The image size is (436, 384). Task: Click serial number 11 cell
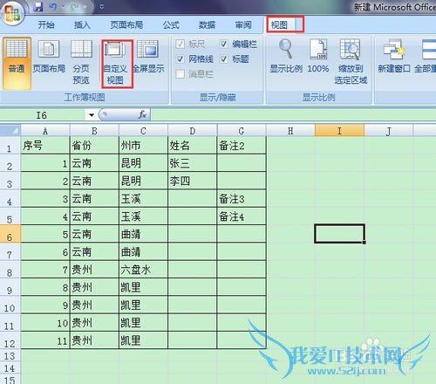click(x=45, y=340)
